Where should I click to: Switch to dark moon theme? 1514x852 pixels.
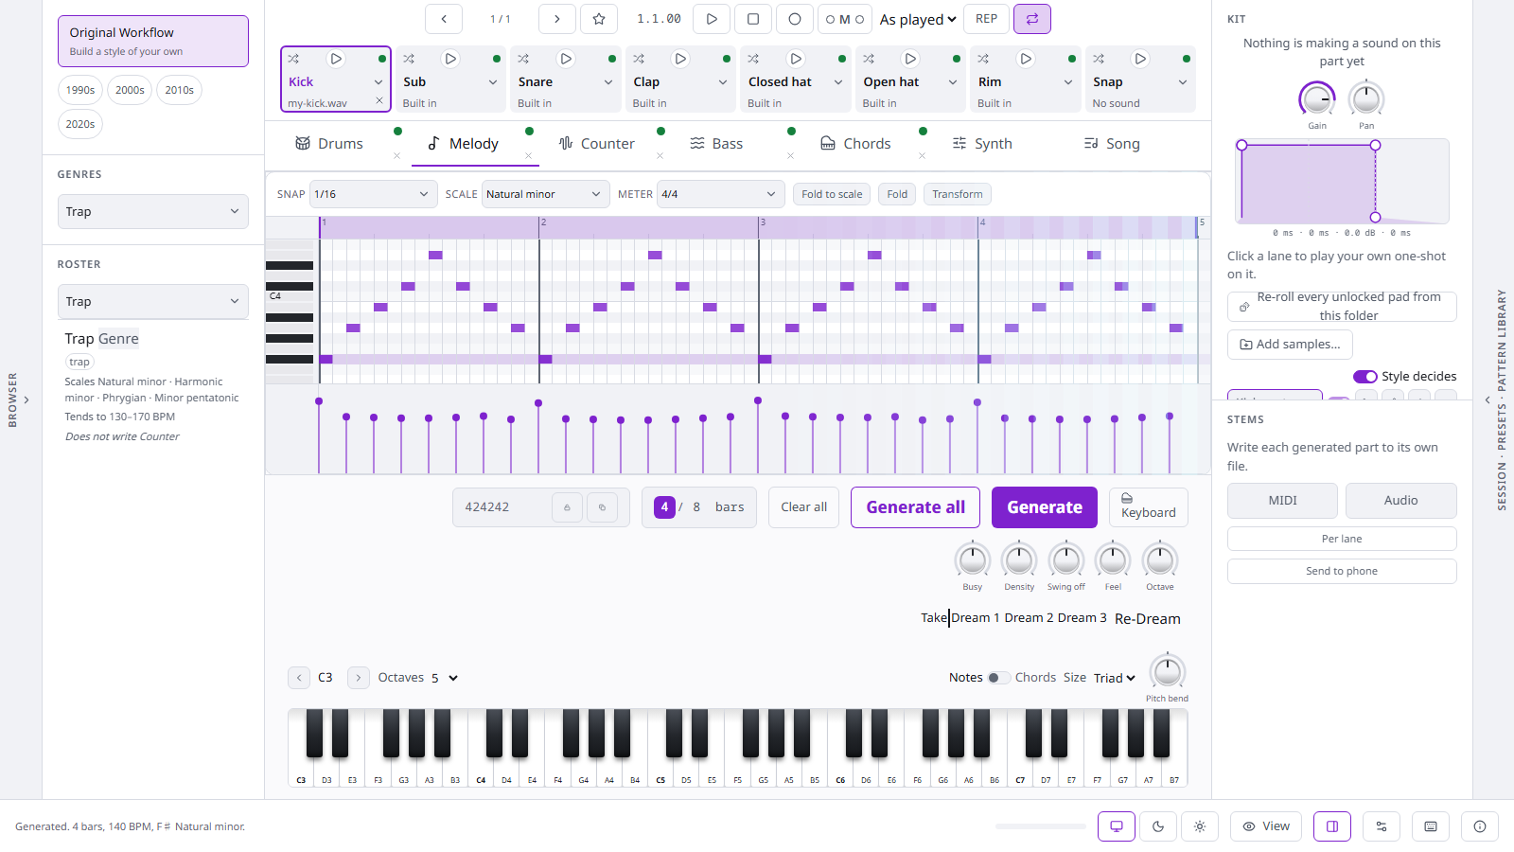1158,826
